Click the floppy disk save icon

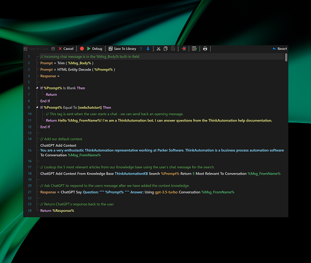point(53,49)
